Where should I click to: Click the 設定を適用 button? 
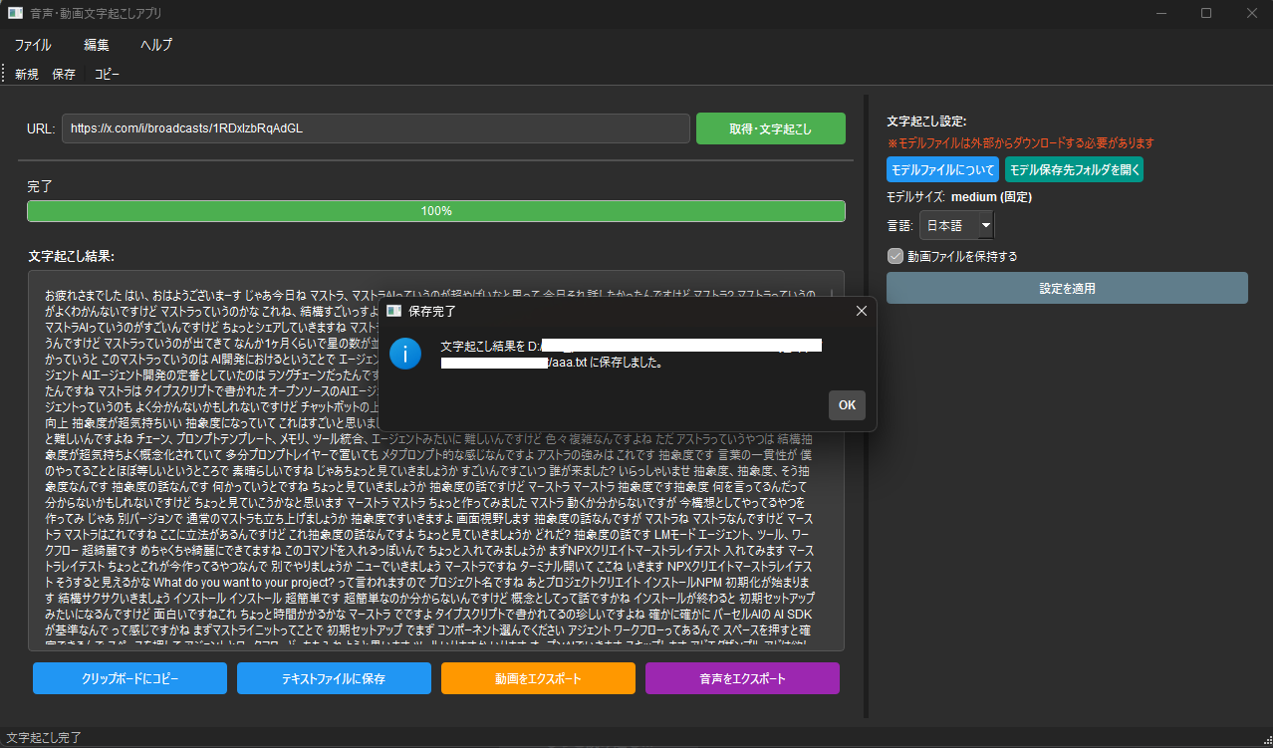coord(1067,288)
